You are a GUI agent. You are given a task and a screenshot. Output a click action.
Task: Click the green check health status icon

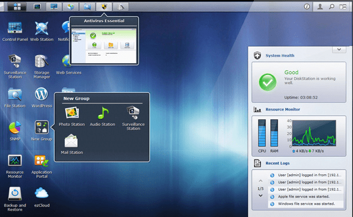267,82
